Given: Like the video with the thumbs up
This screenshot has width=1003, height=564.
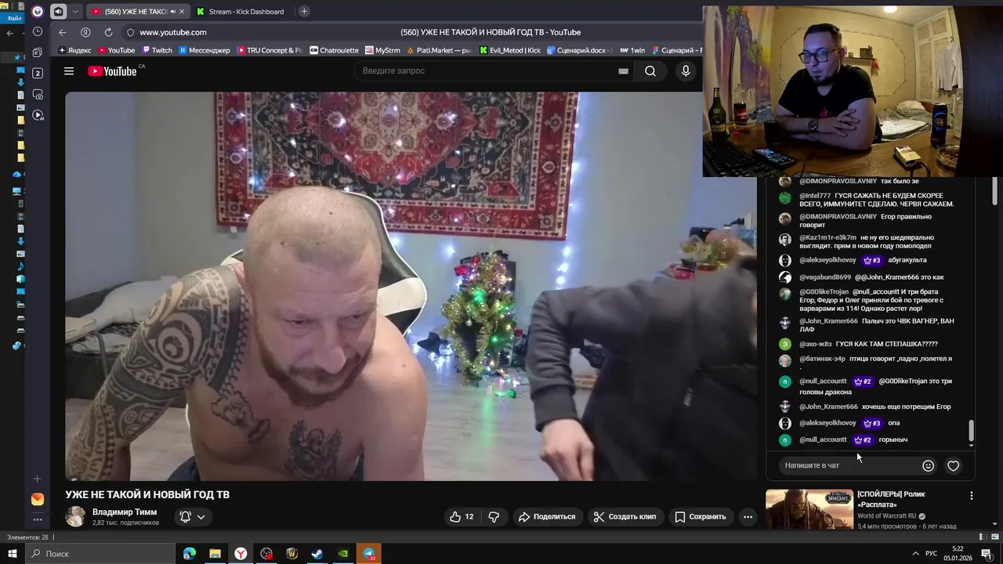Looking at the screenshot, I should [462, 517].
